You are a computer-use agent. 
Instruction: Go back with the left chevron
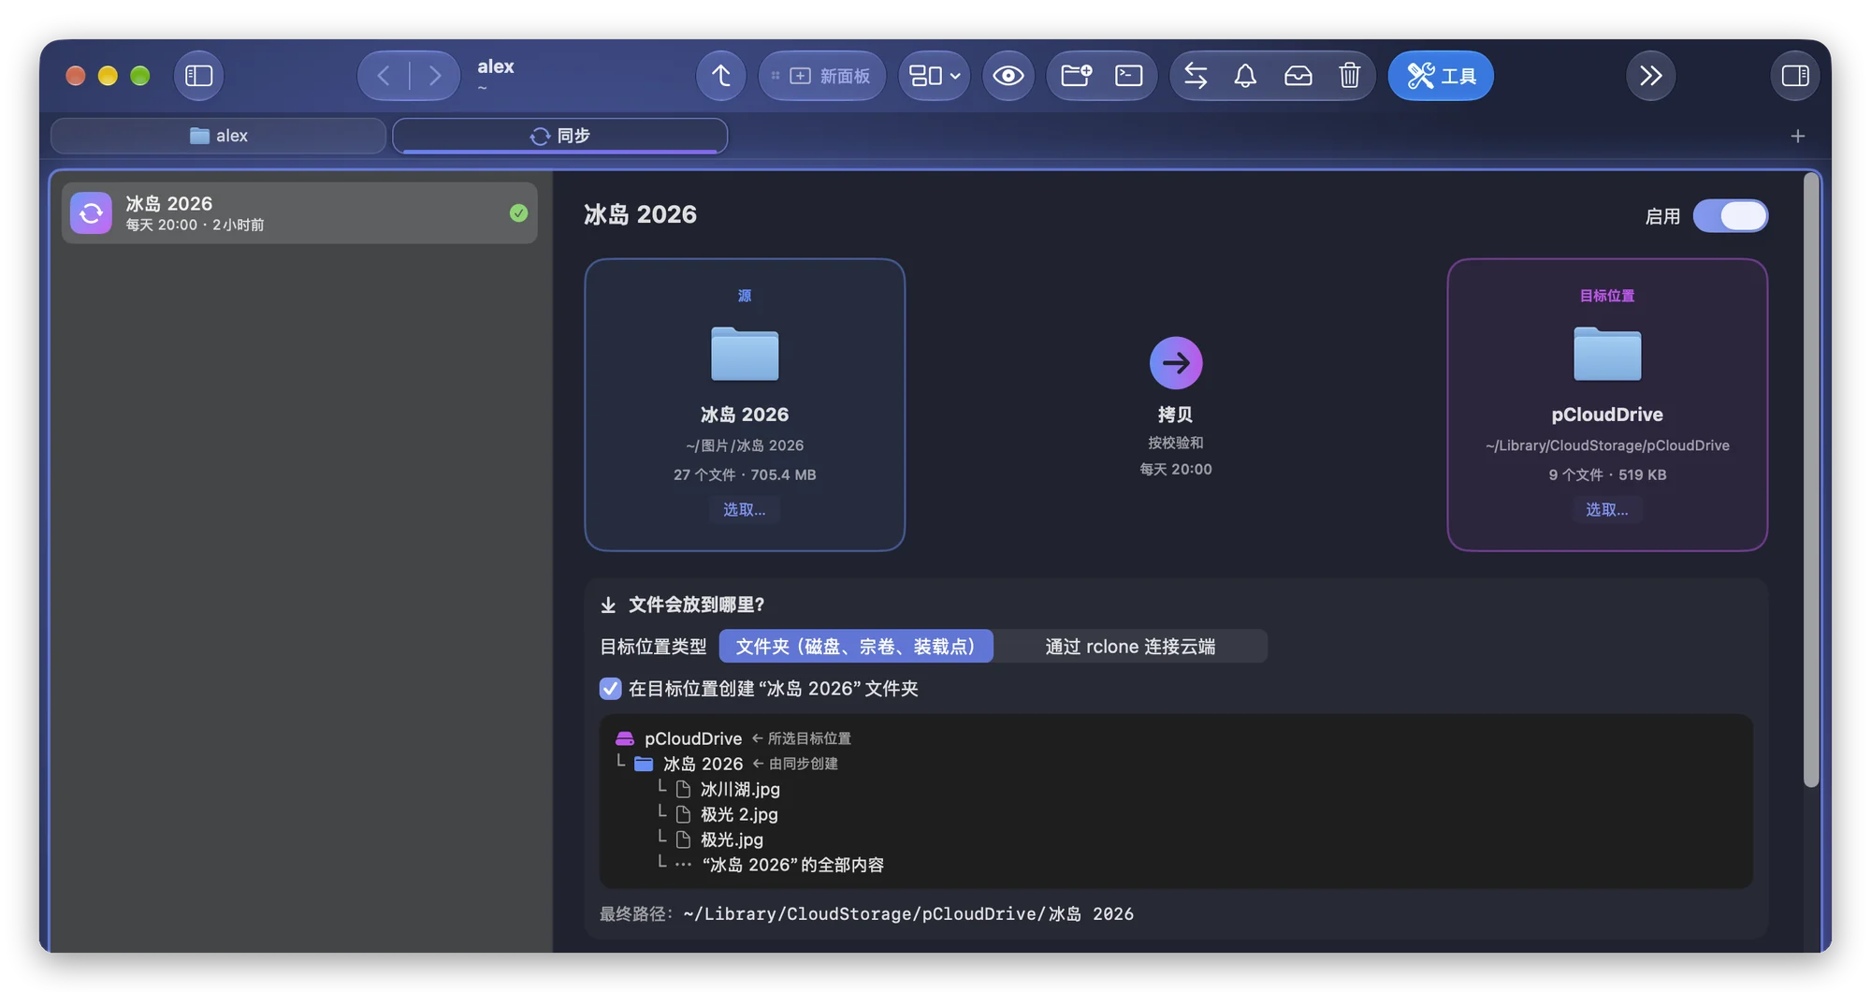384,76
